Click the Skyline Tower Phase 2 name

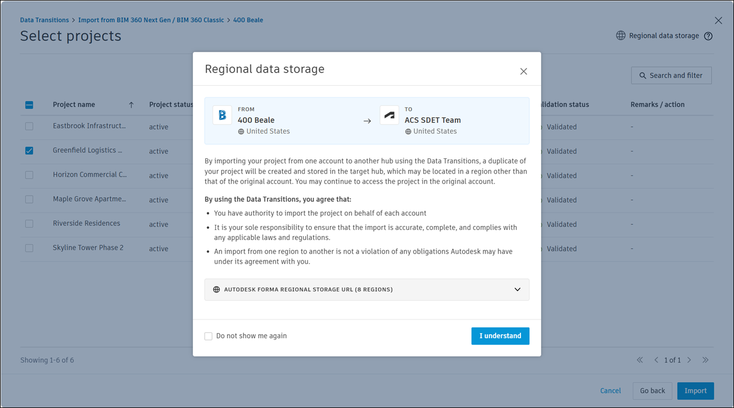pos(88,247)
